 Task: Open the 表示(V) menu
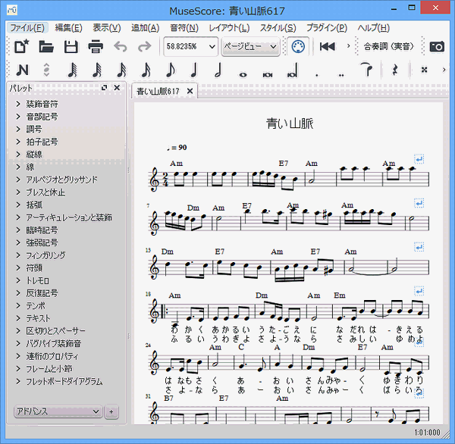[x=106, y=28]
